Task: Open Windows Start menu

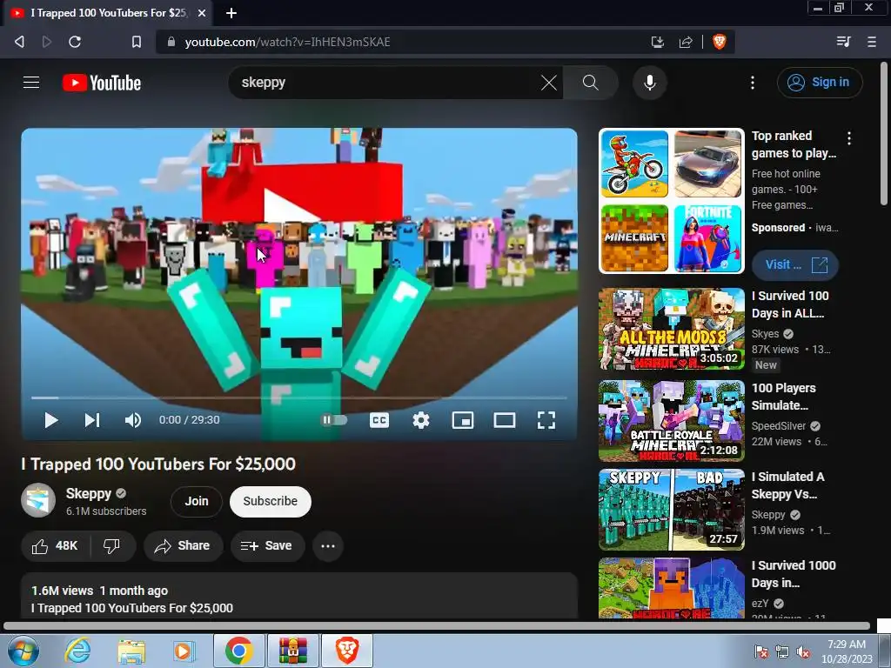Action: point(23,651)
